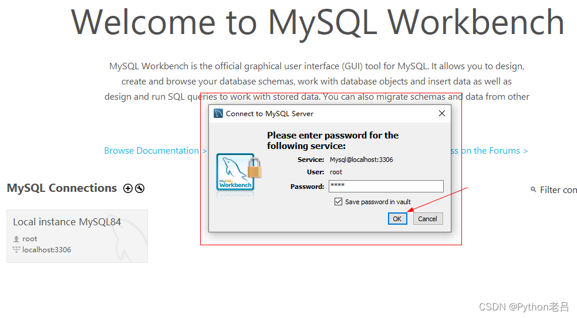Select the root user value in dialog

click(336, 172)
